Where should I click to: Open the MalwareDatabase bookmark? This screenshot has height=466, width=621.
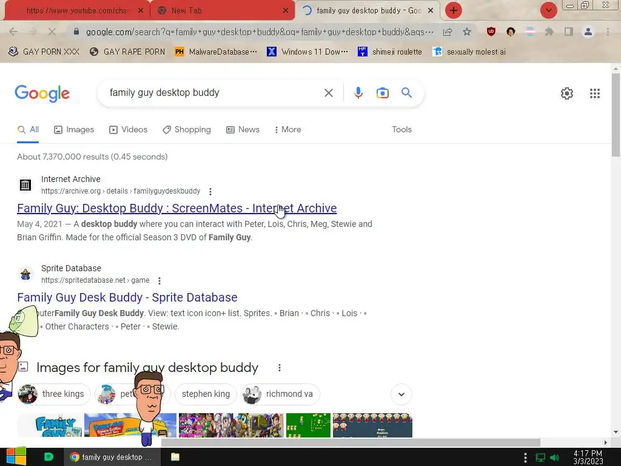(x=216, y=52)
